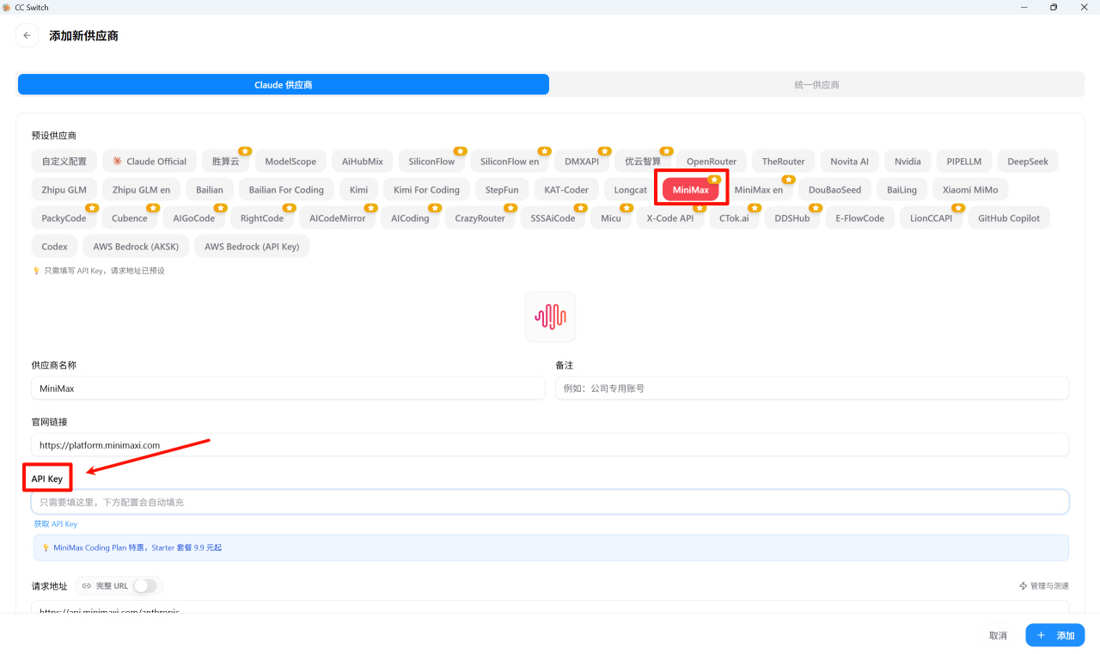The image size is (1100, 654).
Task: Choose the DouBaoSeed preset
Action: click(x=835, y=190)
